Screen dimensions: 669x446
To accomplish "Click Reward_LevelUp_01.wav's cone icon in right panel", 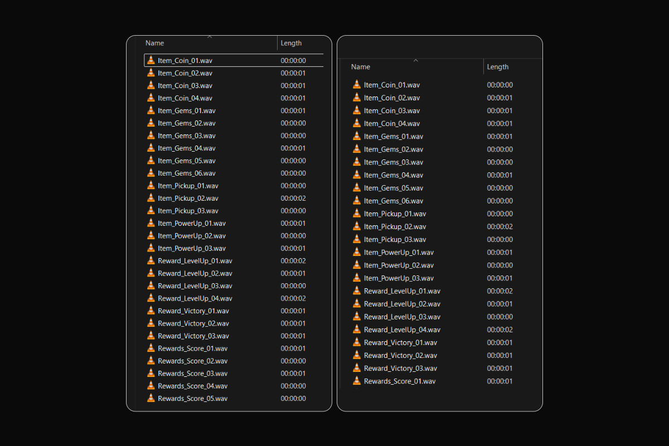I will tap(357, 291).
